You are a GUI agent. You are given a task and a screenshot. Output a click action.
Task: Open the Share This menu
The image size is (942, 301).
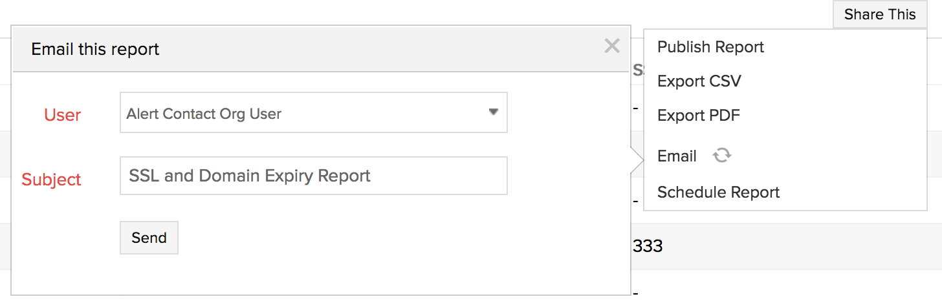point(879,15)
